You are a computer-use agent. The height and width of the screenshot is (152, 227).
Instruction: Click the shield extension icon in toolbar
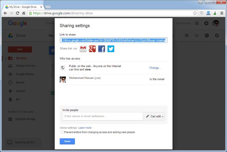pyautogui.click(x=201, y=13)
